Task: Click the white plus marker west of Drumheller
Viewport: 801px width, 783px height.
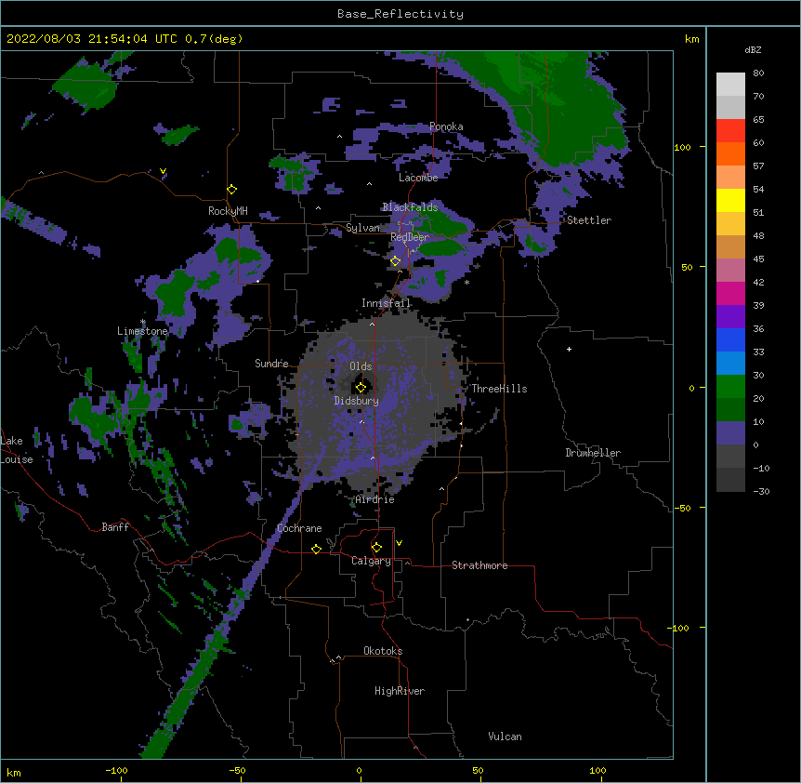Action: (569, 349)
